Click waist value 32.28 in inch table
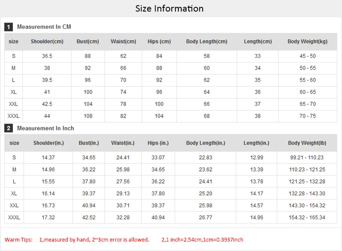342x251 pixels. (x=123, y=217)
